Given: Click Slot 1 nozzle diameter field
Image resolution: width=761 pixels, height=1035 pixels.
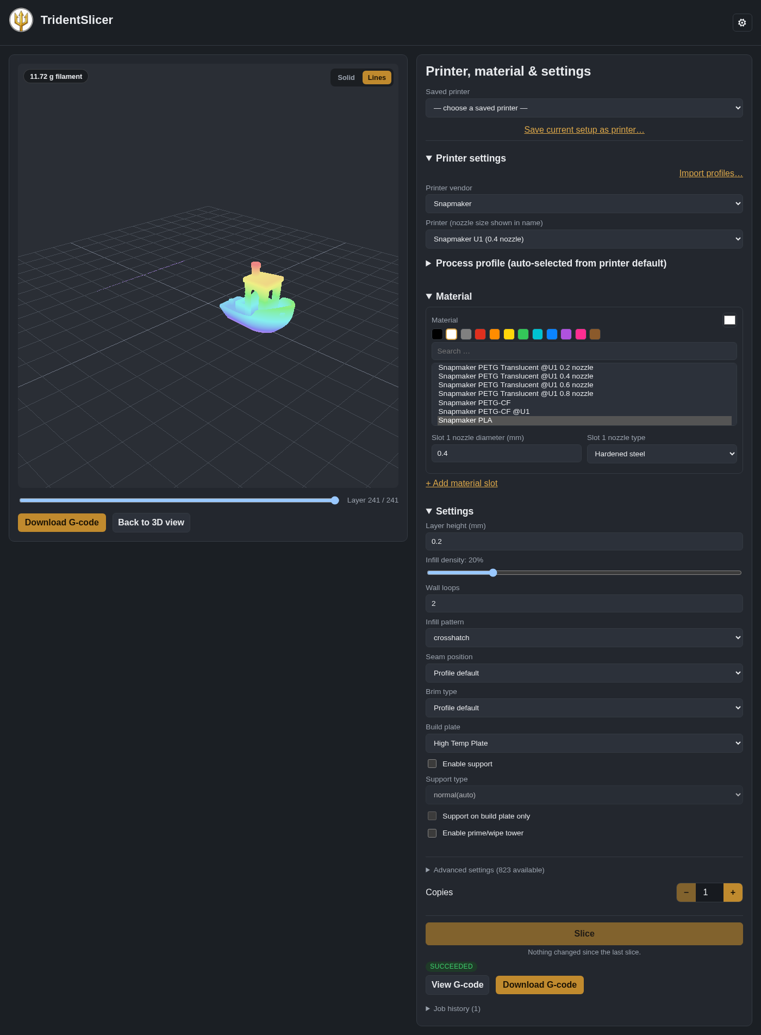Looking at the screenshot, I should (x=506, y=454).
